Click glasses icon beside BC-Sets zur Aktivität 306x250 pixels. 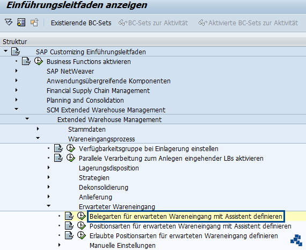123,23
